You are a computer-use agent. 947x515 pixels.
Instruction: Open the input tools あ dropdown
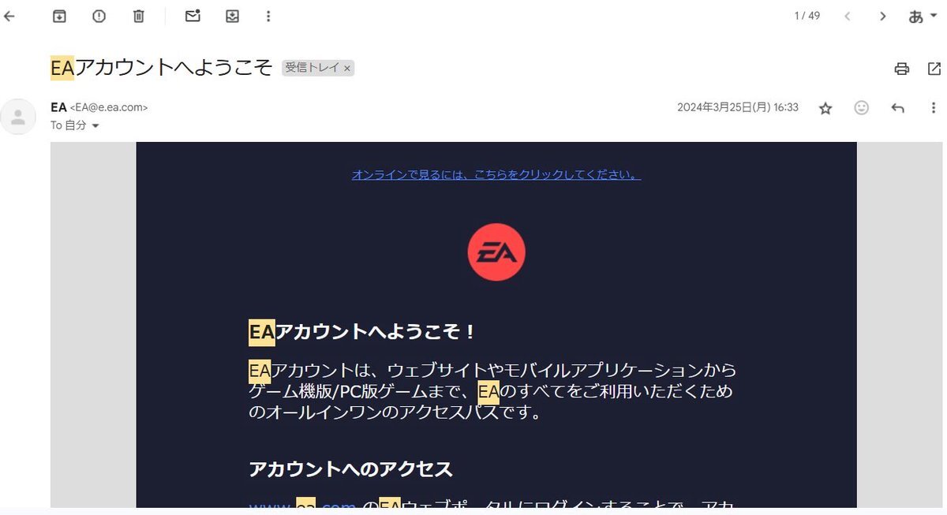(x=922, y=16)
